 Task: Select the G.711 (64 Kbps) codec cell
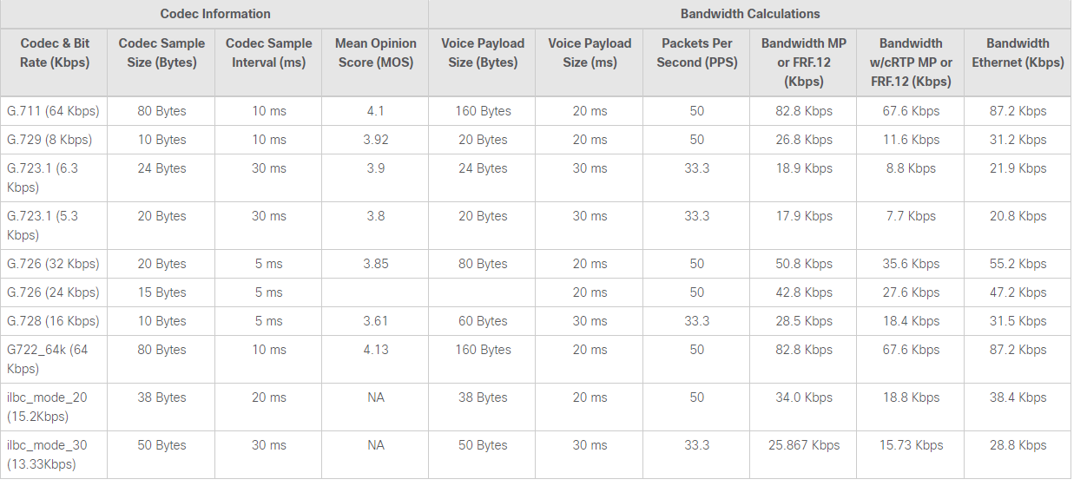tap(54, 111)
